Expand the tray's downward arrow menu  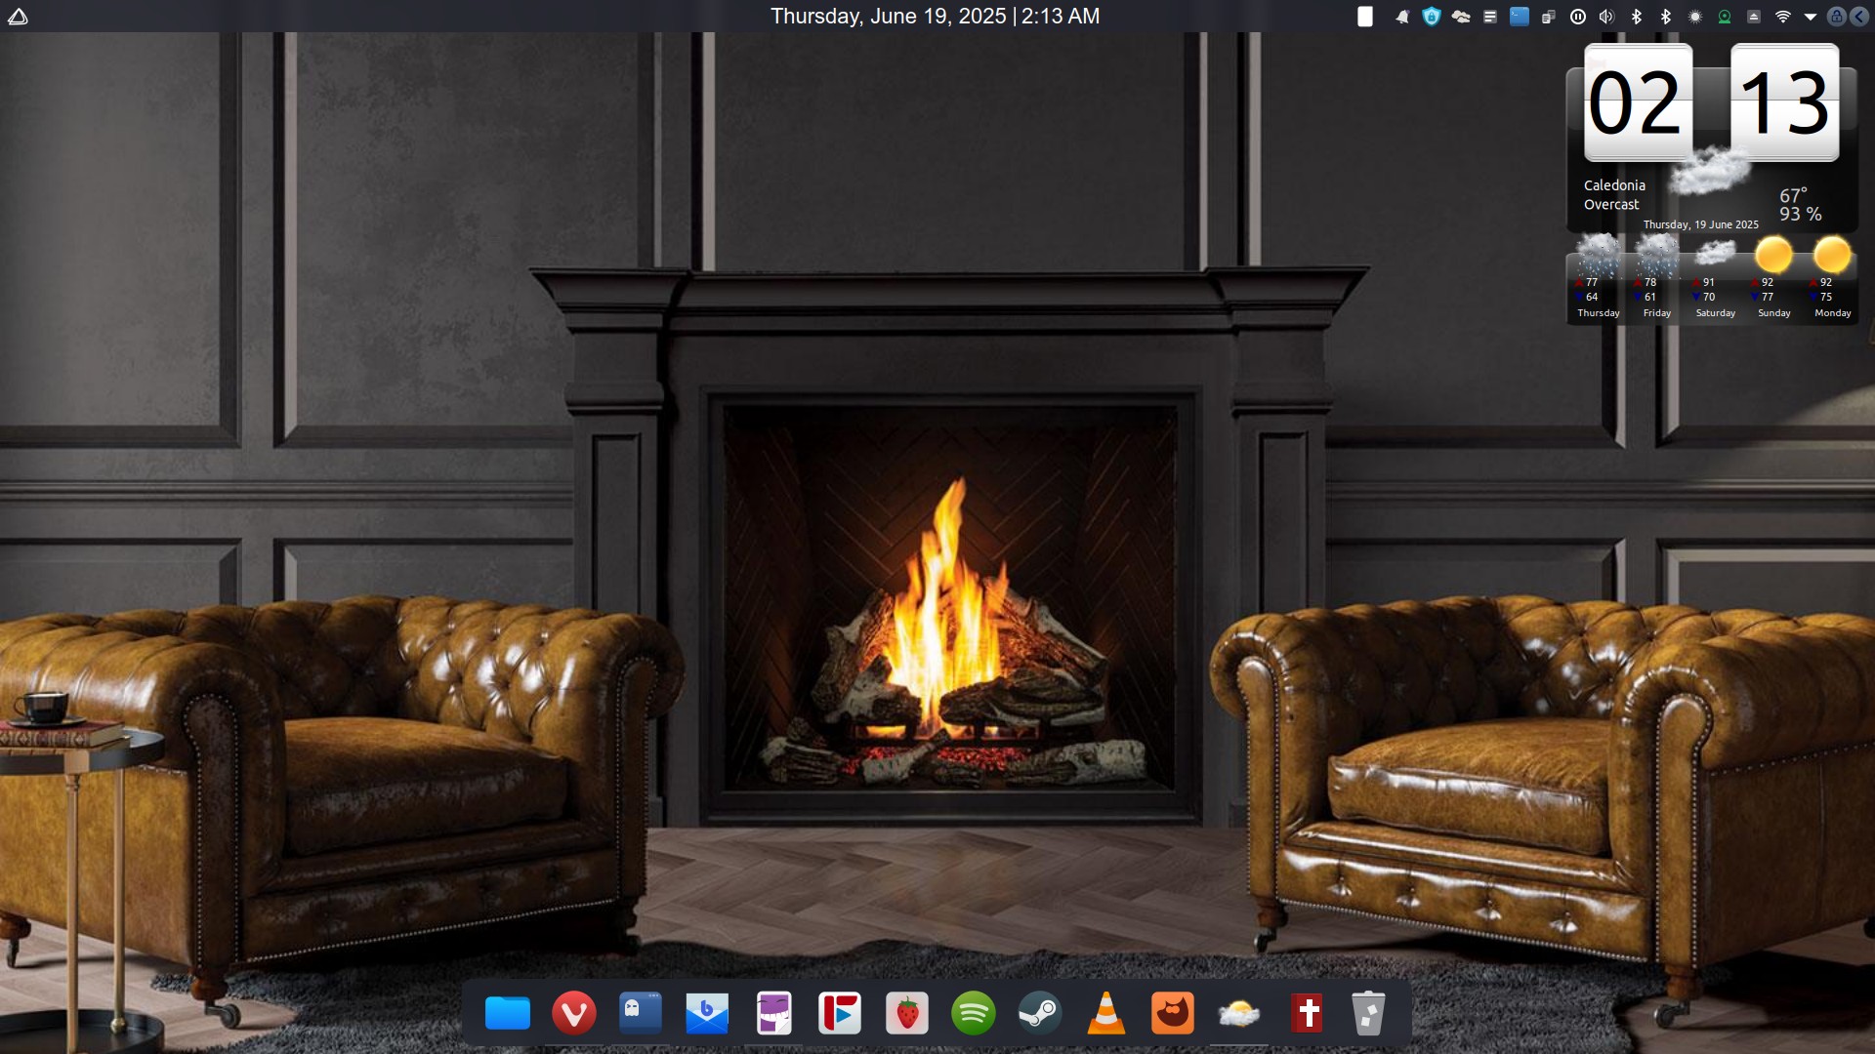coord(1810,17)
